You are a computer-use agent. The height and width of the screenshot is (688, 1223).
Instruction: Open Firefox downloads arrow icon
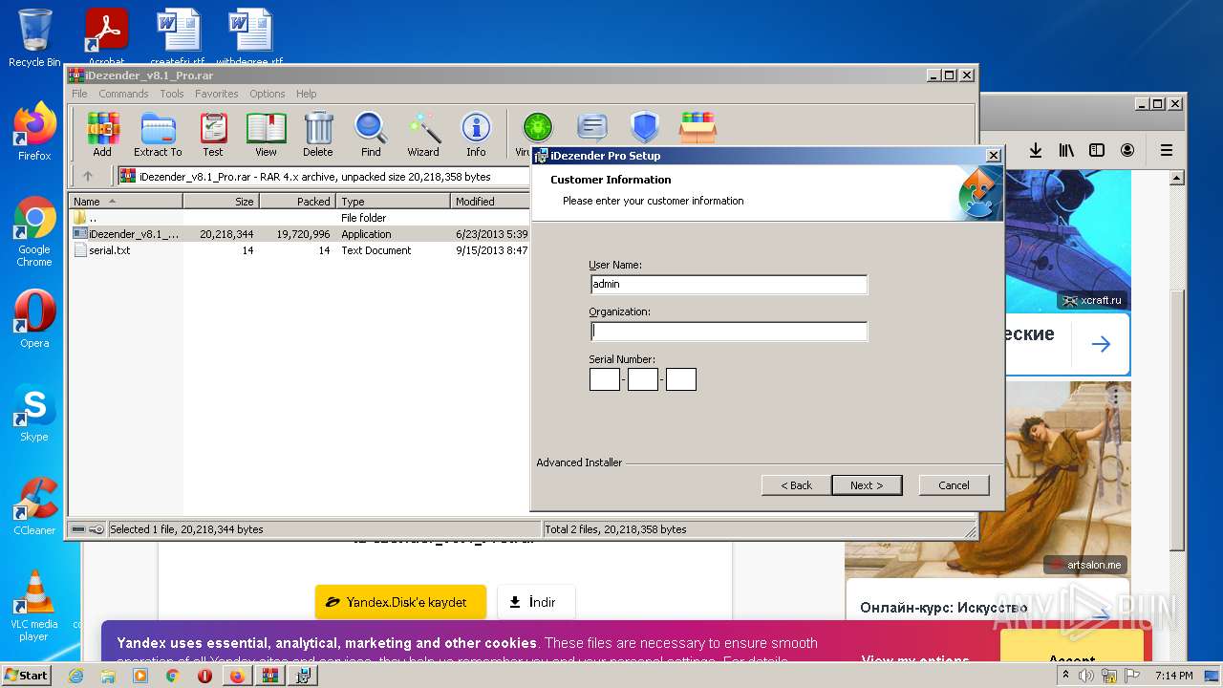1035,150
